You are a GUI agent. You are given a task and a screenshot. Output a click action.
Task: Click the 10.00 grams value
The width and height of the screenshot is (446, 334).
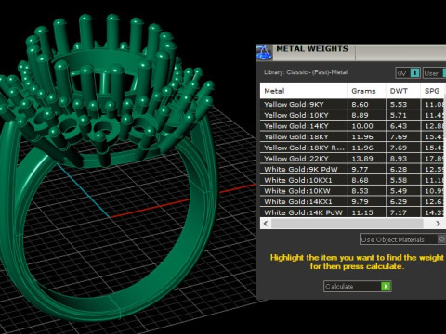point(362,126)
